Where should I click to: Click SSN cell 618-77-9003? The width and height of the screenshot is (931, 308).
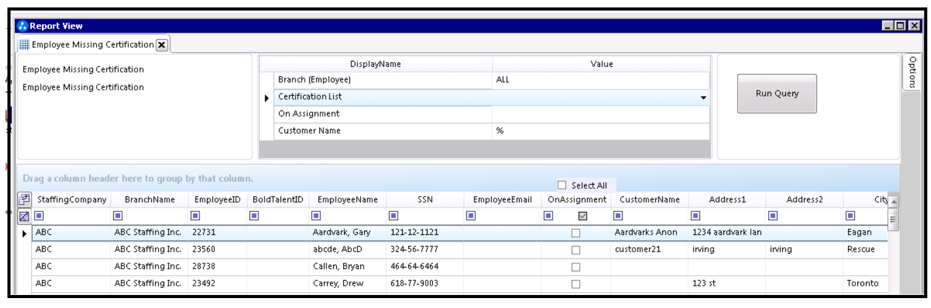(x=425, y=283)
